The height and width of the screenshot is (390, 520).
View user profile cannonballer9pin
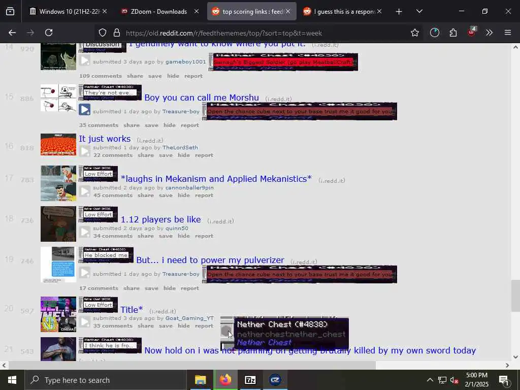point(190,188)
